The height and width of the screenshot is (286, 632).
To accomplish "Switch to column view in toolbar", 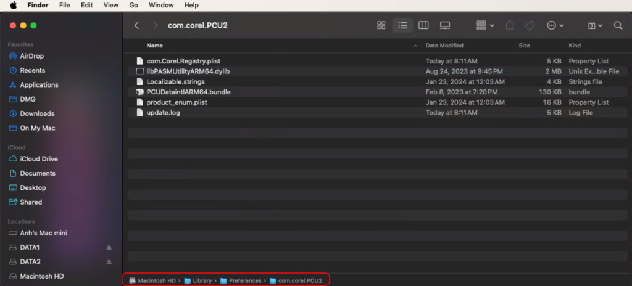I will pyautogui.click(x=423, y=25).
